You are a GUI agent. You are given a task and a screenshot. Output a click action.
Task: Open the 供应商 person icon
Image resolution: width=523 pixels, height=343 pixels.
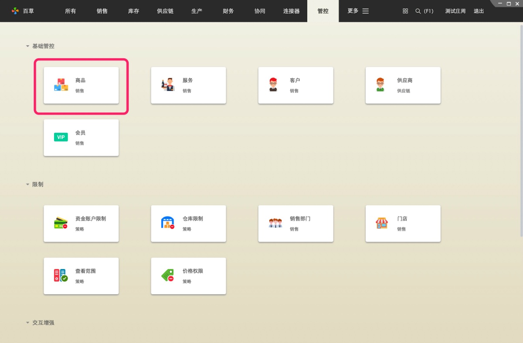coord(380,85)
